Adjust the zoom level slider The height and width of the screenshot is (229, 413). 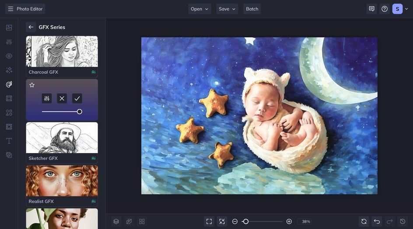click(x=262, y=222)
